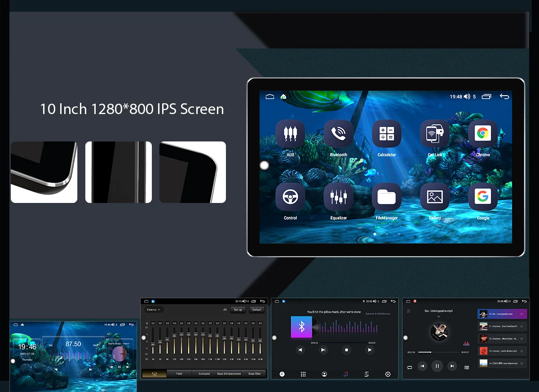Image resolution: width=539 pixels, height=392 pixels.
Task: Tap the volume speaker icon on main screen
Action: 467,97
